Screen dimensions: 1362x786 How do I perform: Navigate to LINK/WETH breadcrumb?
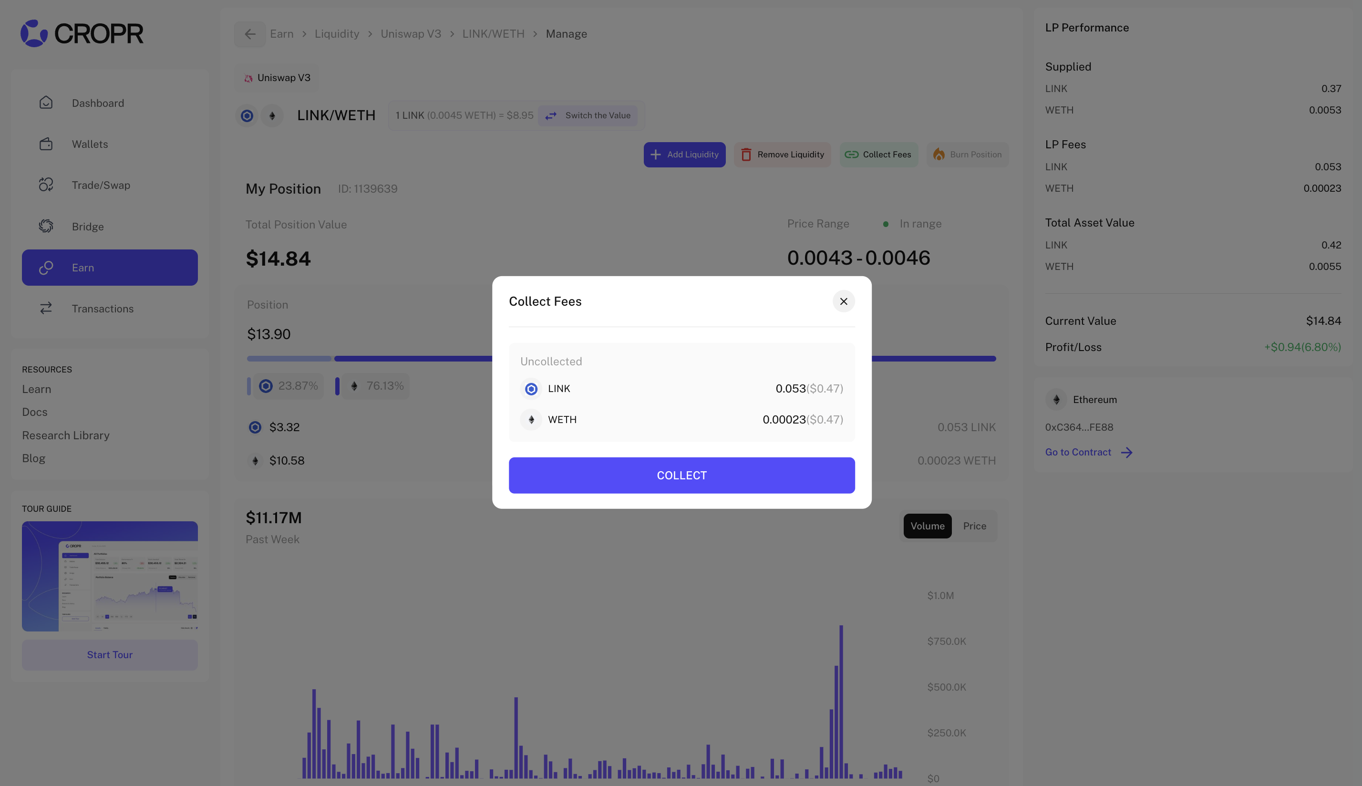point(493,34)
